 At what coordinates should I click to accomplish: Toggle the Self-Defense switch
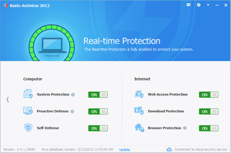pos(98,128)
